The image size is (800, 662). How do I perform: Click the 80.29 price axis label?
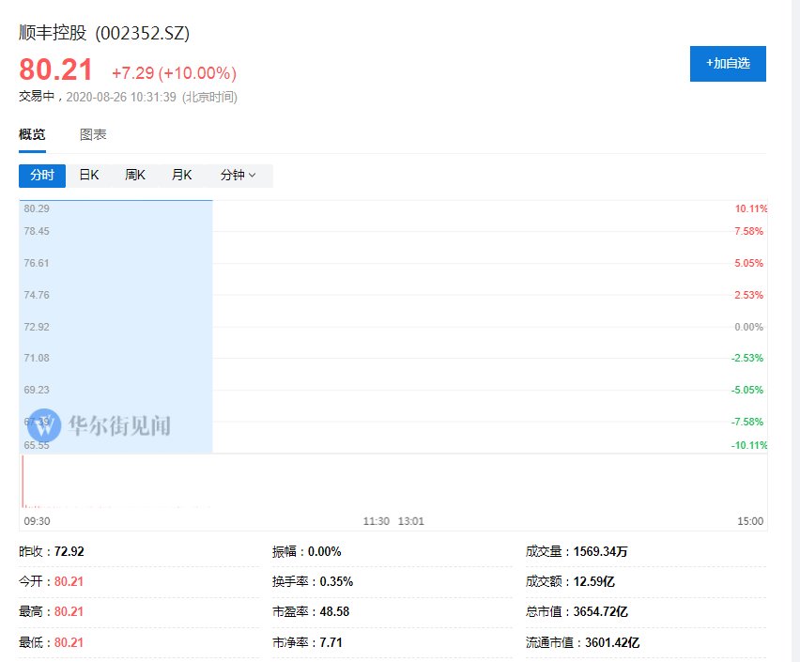pyautogui.click(x=37, y=208)
